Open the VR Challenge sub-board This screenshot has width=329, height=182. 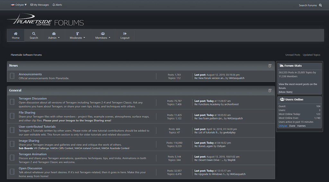click(x=41, y=148)
